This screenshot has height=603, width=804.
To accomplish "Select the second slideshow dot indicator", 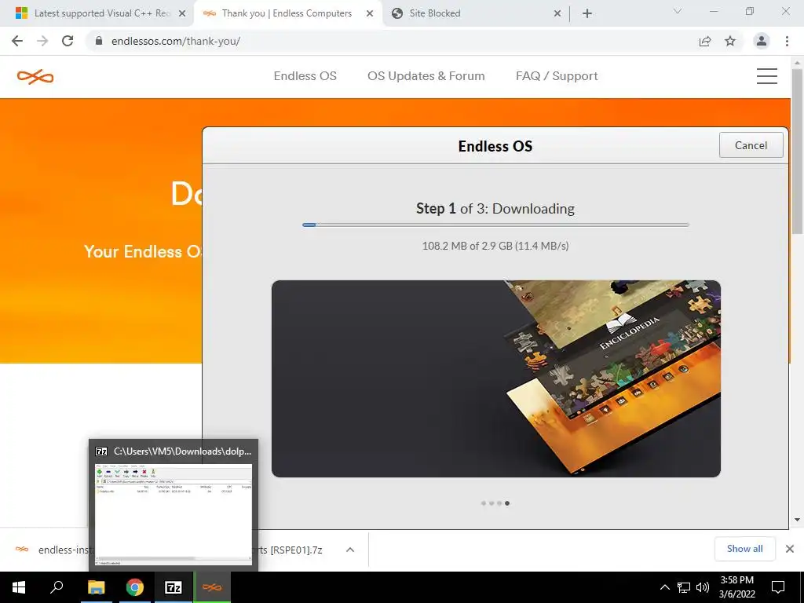I will pyautogui.click(x=492, y=503).
